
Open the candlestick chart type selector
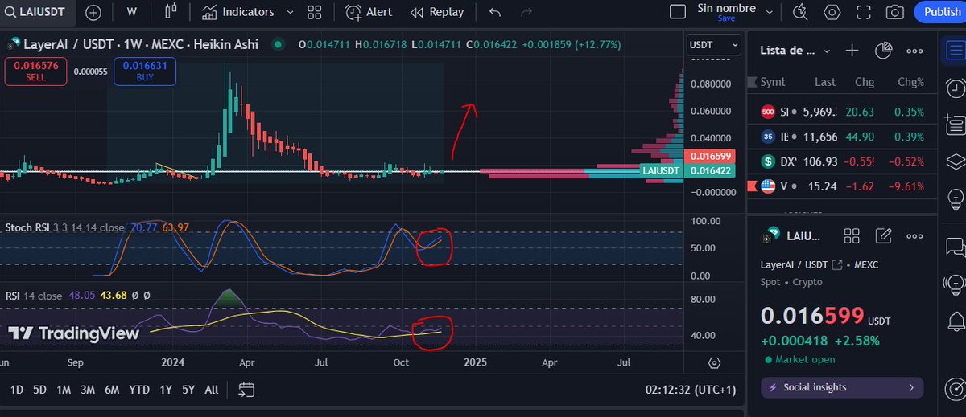click(170, 12)
